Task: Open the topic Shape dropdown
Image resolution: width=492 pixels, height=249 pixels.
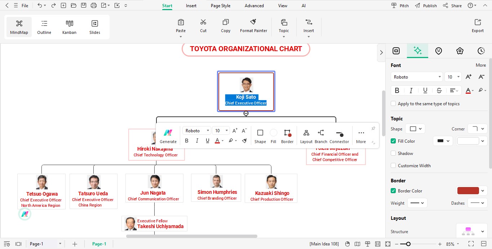Action: (x=415, y=129)
